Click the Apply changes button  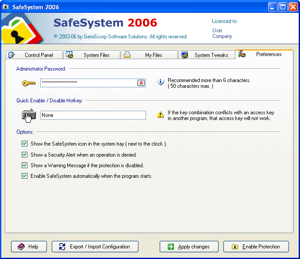pos(189,247)
